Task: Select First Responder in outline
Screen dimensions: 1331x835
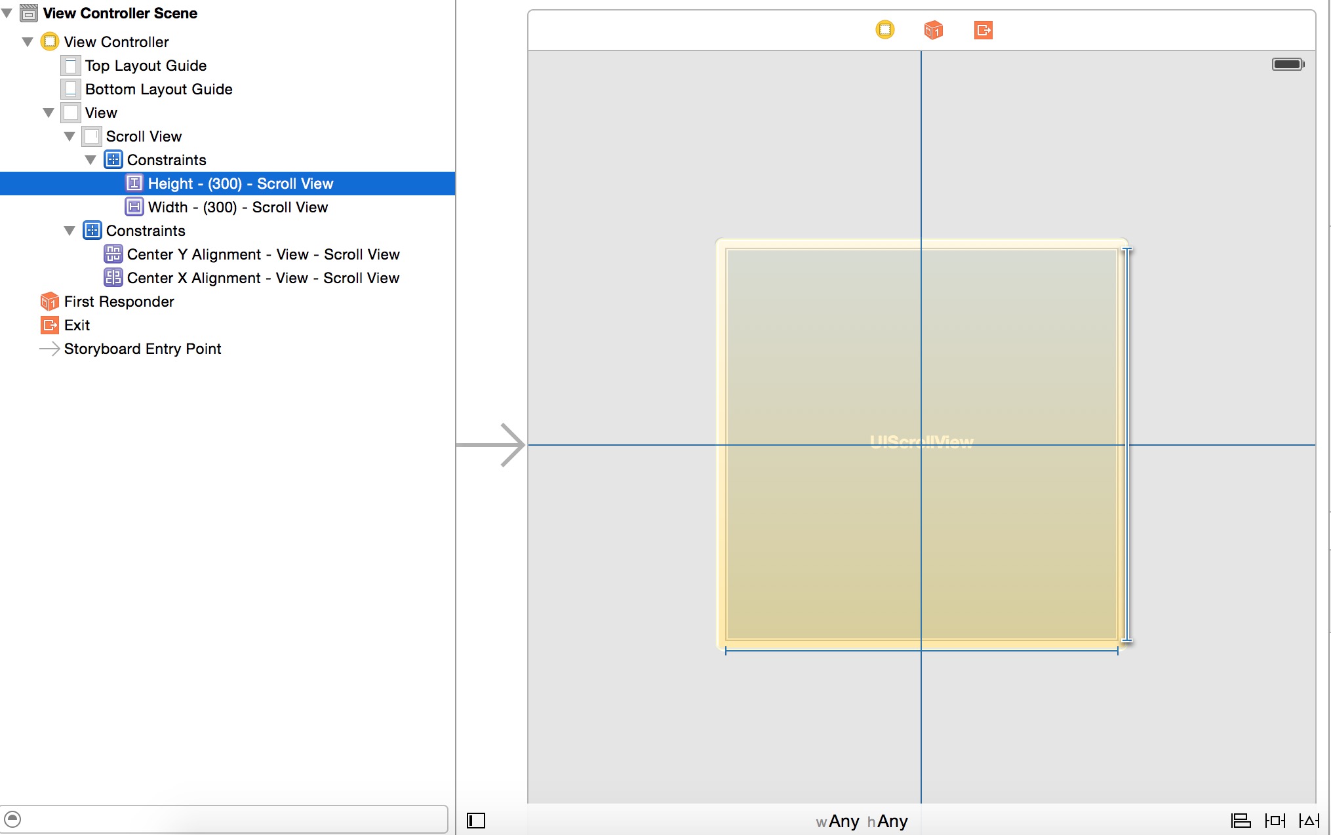Action: click(228, 301)
